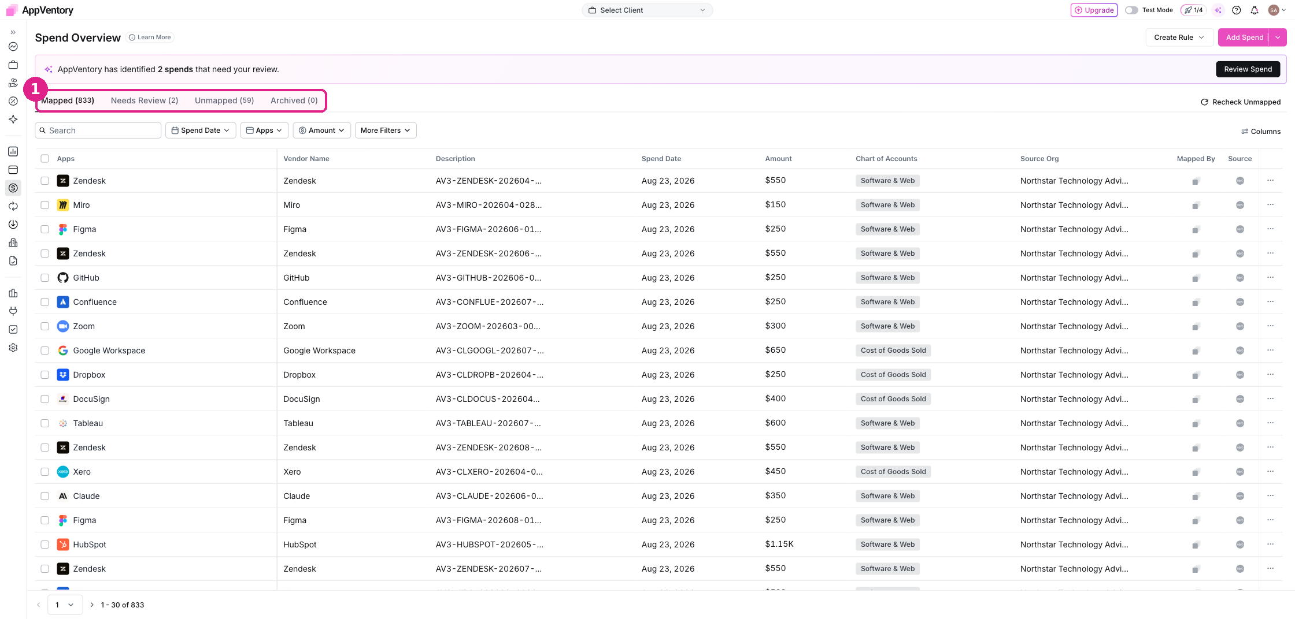Screen dimensions: 1295x619
Task: Click the AppVentory logo
Action: (39, 10)
